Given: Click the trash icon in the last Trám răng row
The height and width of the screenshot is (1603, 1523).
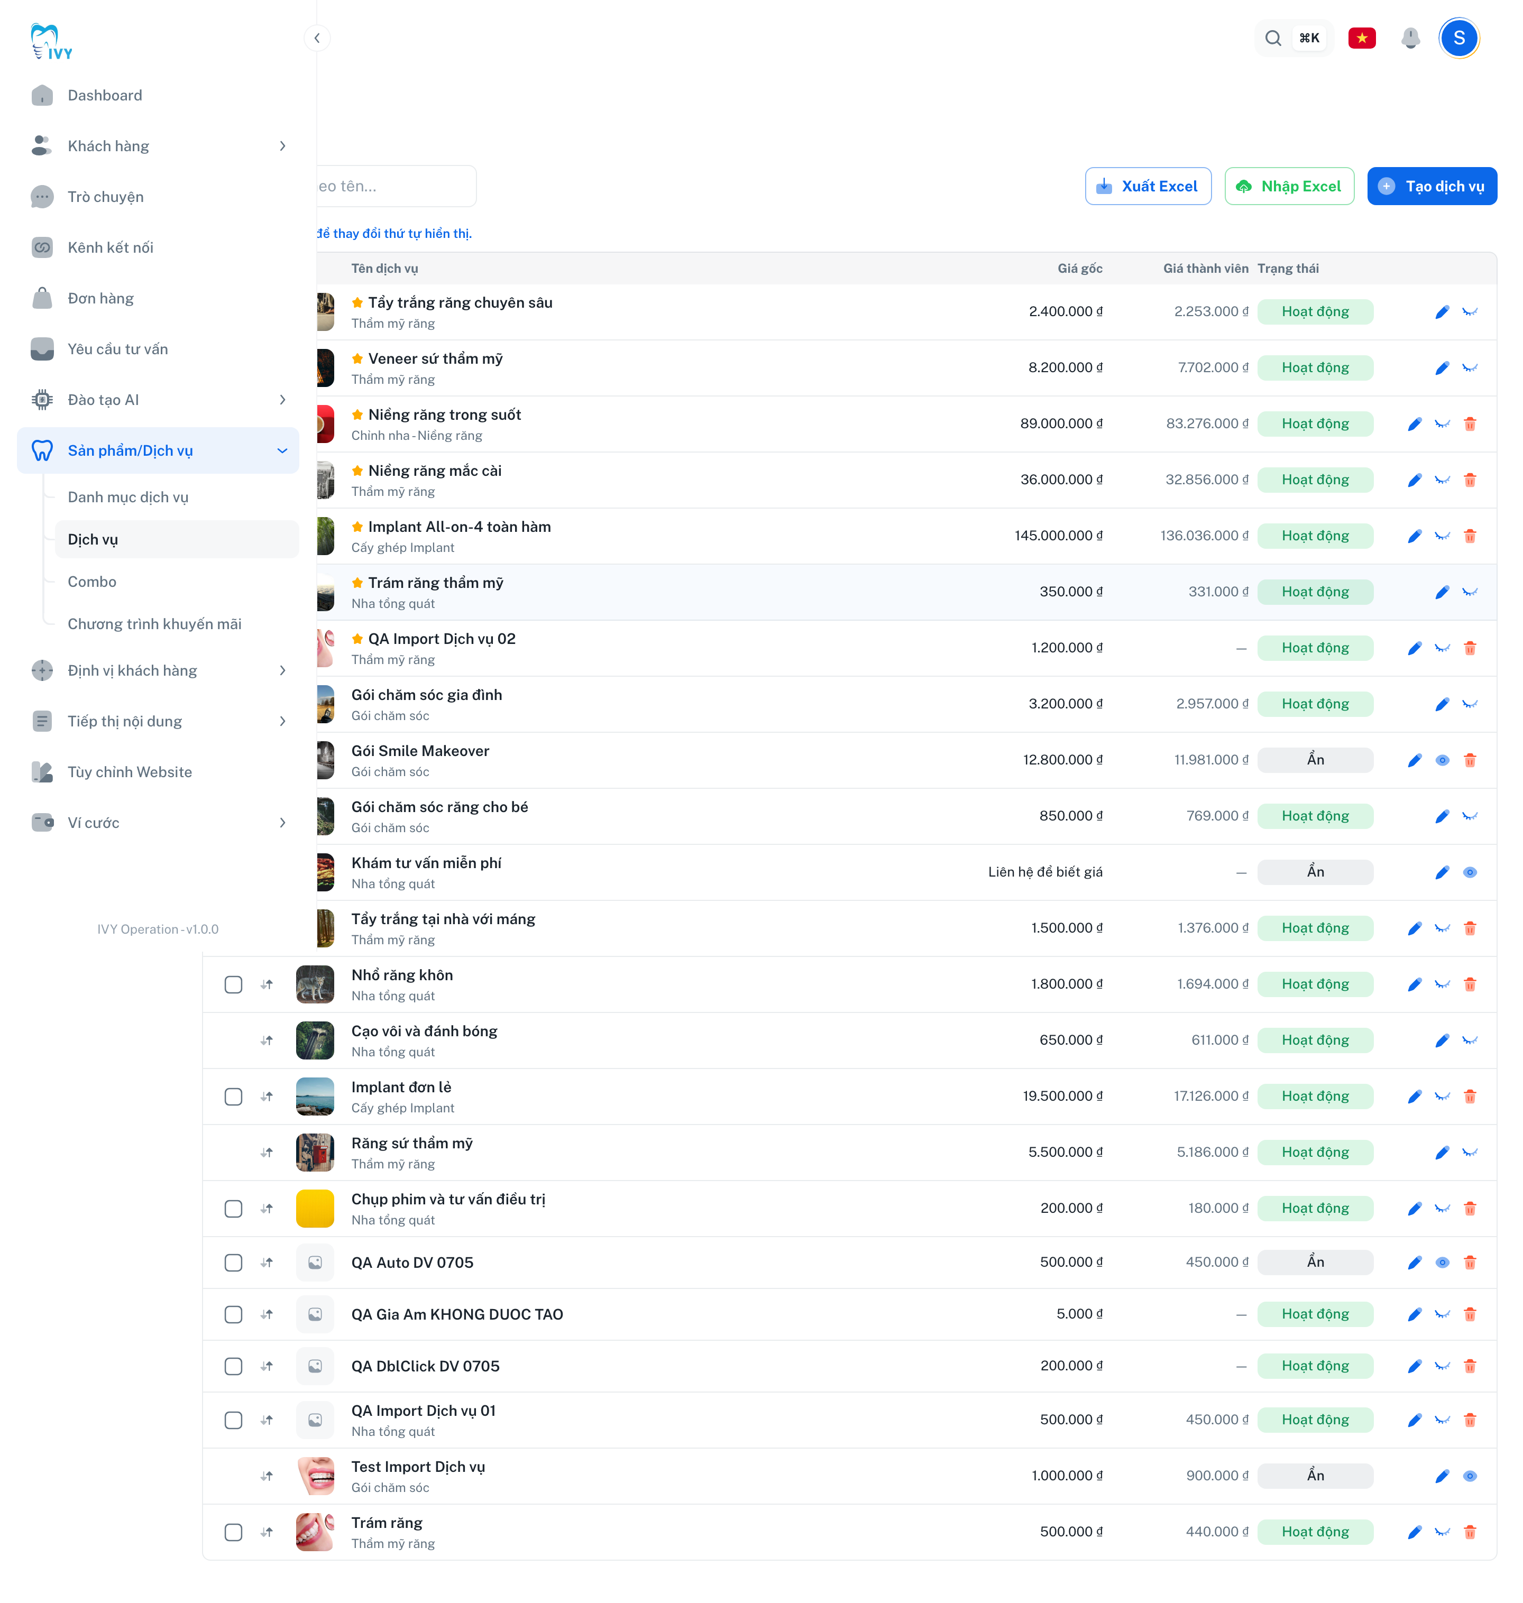Looking at the screenshot, I should 1470,1532.
